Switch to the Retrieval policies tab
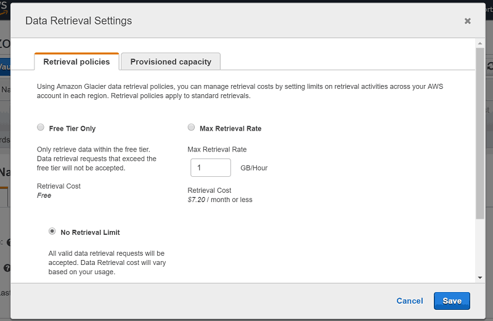The height and width of the screenshot is (321, 493). pyautogui.click(x=76, y=62)
